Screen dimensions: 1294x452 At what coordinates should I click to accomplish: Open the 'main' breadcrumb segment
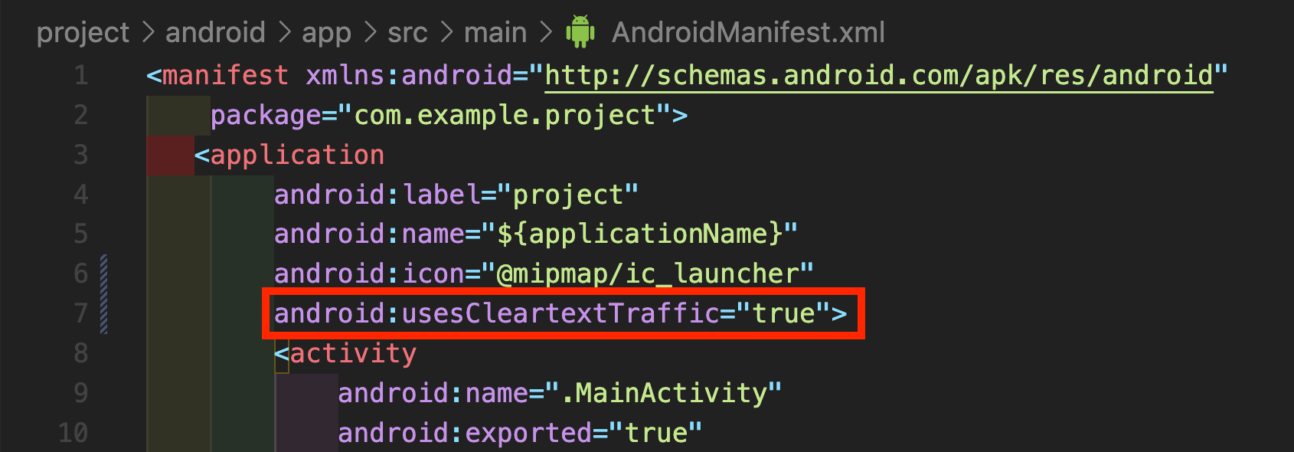[495, 32]
